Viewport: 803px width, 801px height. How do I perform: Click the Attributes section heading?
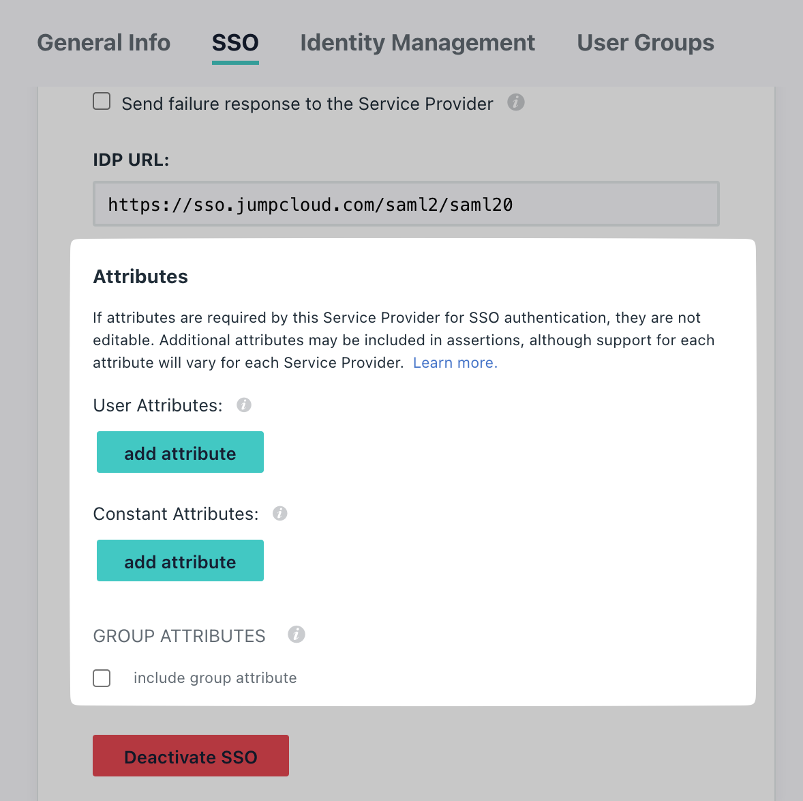click(x=140, y=276)
